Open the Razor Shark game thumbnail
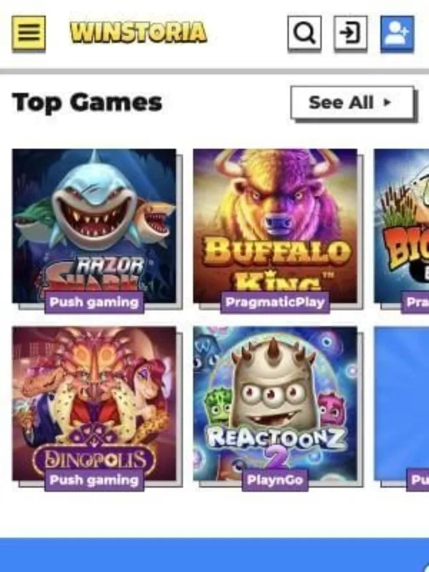 click(94, 226)
